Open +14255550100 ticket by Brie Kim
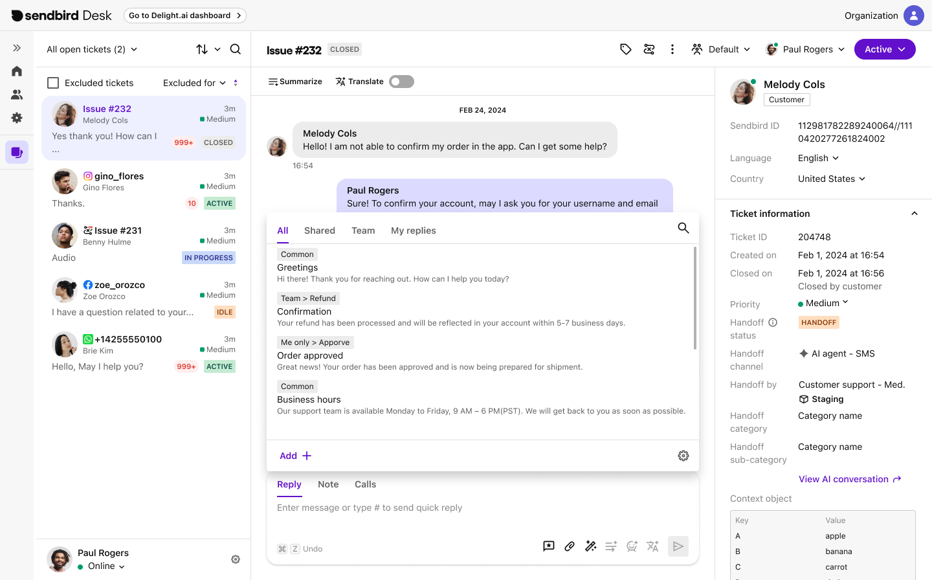932x580 pixels. tap(144, 352)
